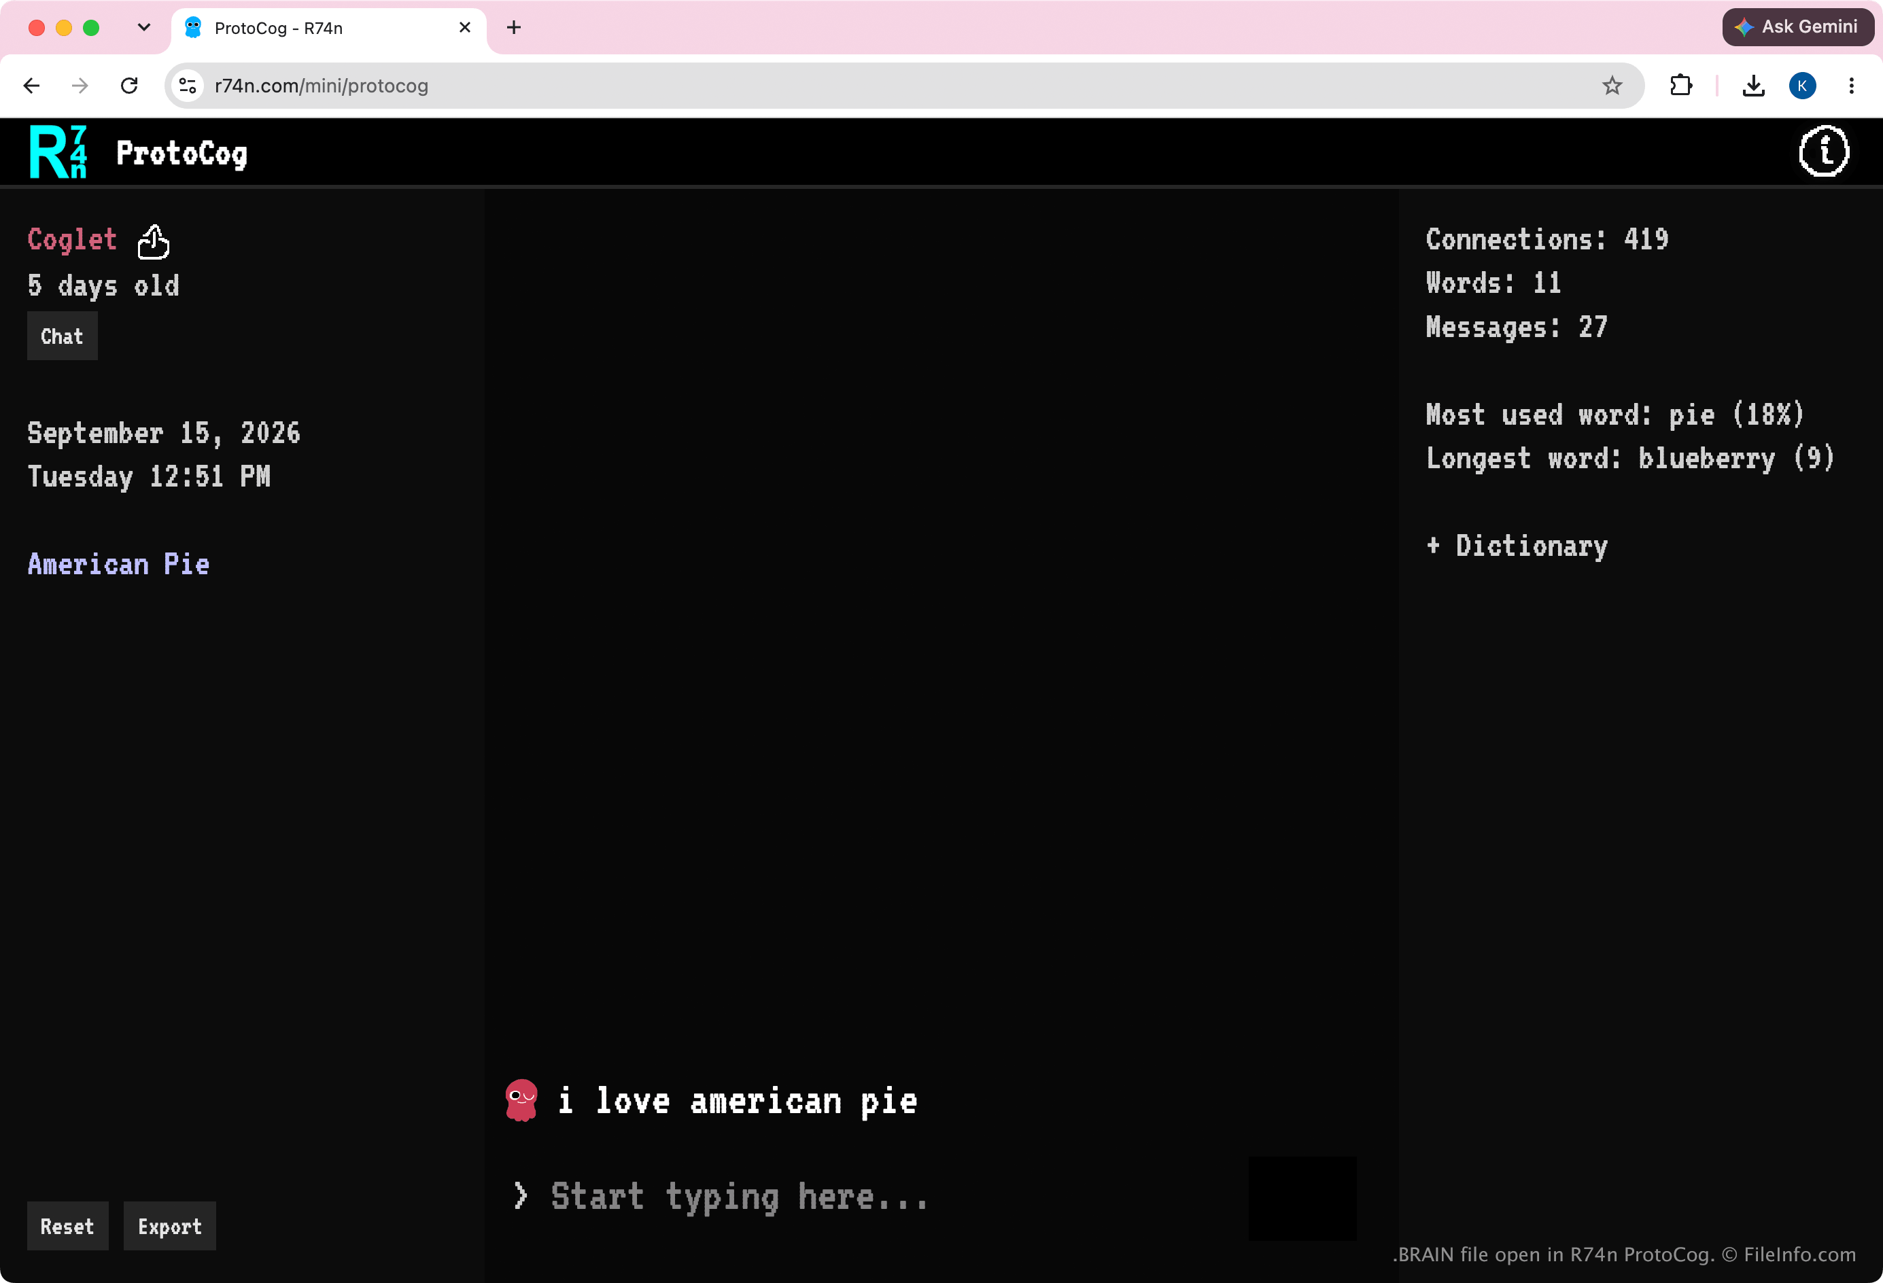The width and height of the screenshot is (1883, 1283).
Task: Click the share icon beside Coglet
Action: point(153,241)
